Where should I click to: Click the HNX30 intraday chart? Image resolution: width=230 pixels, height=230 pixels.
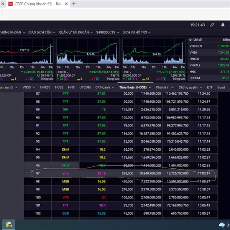(x=88, y=51)
